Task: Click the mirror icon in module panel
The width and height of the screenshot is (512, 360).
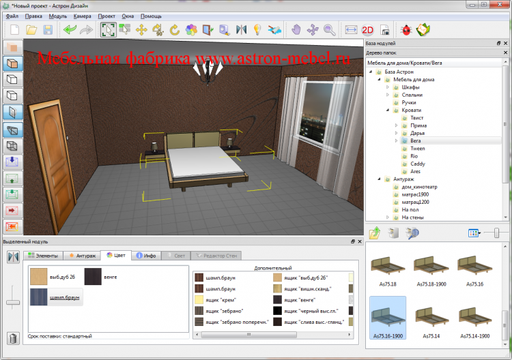Action: 13,257
